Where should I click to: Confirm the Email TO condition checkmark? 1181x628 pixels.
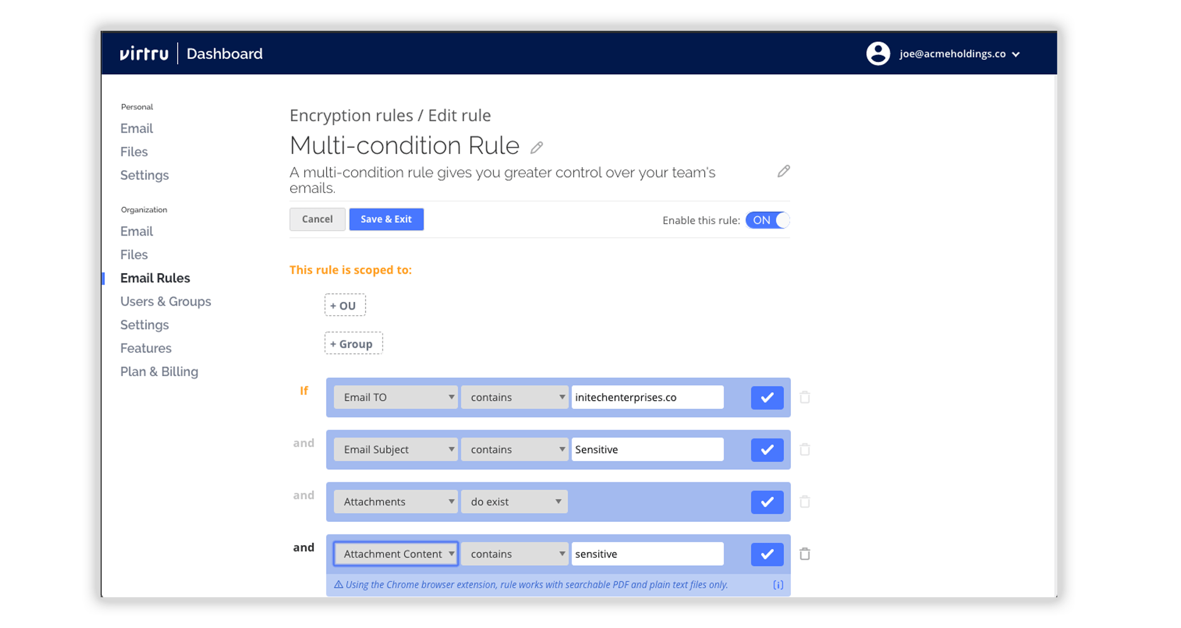(x=767, y=398)
